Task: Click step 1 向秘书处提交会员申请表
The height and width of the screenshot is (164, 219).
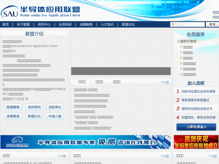Action: coord(196,91)
